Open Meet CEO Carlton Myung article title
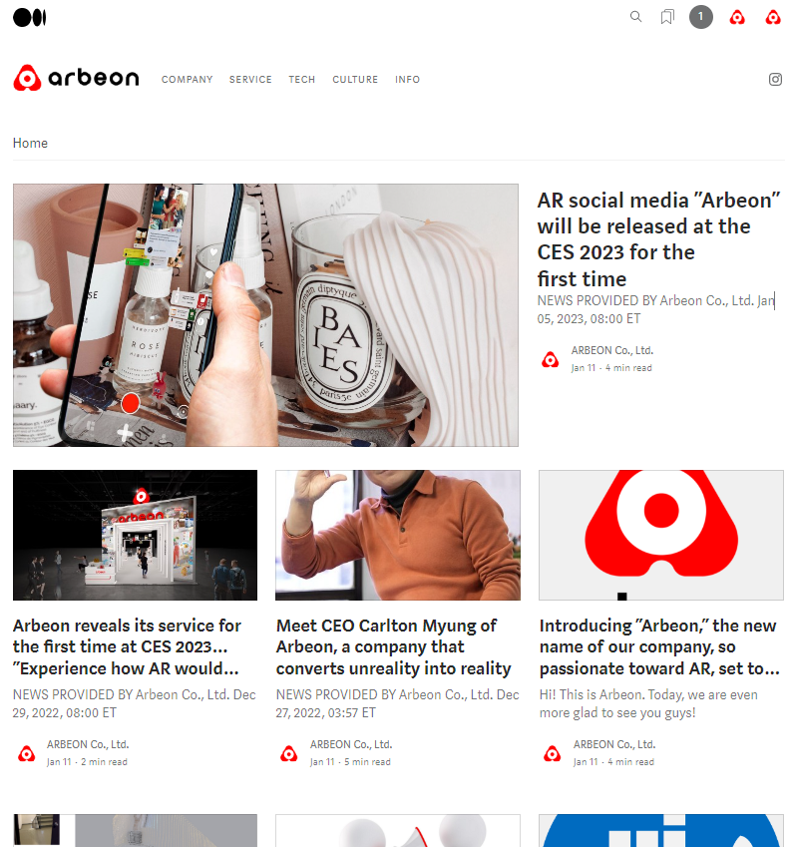790x847 pixels. pyautogui.click(x=393, y=647)
